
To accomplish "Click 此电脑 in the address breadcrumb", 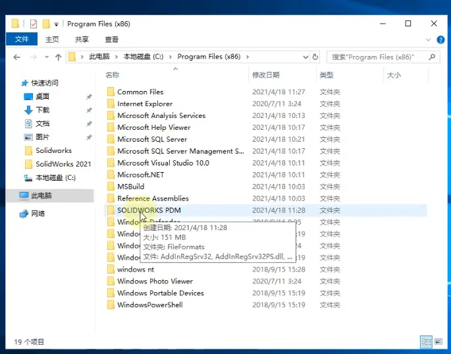I will click(x=99, y=57).
